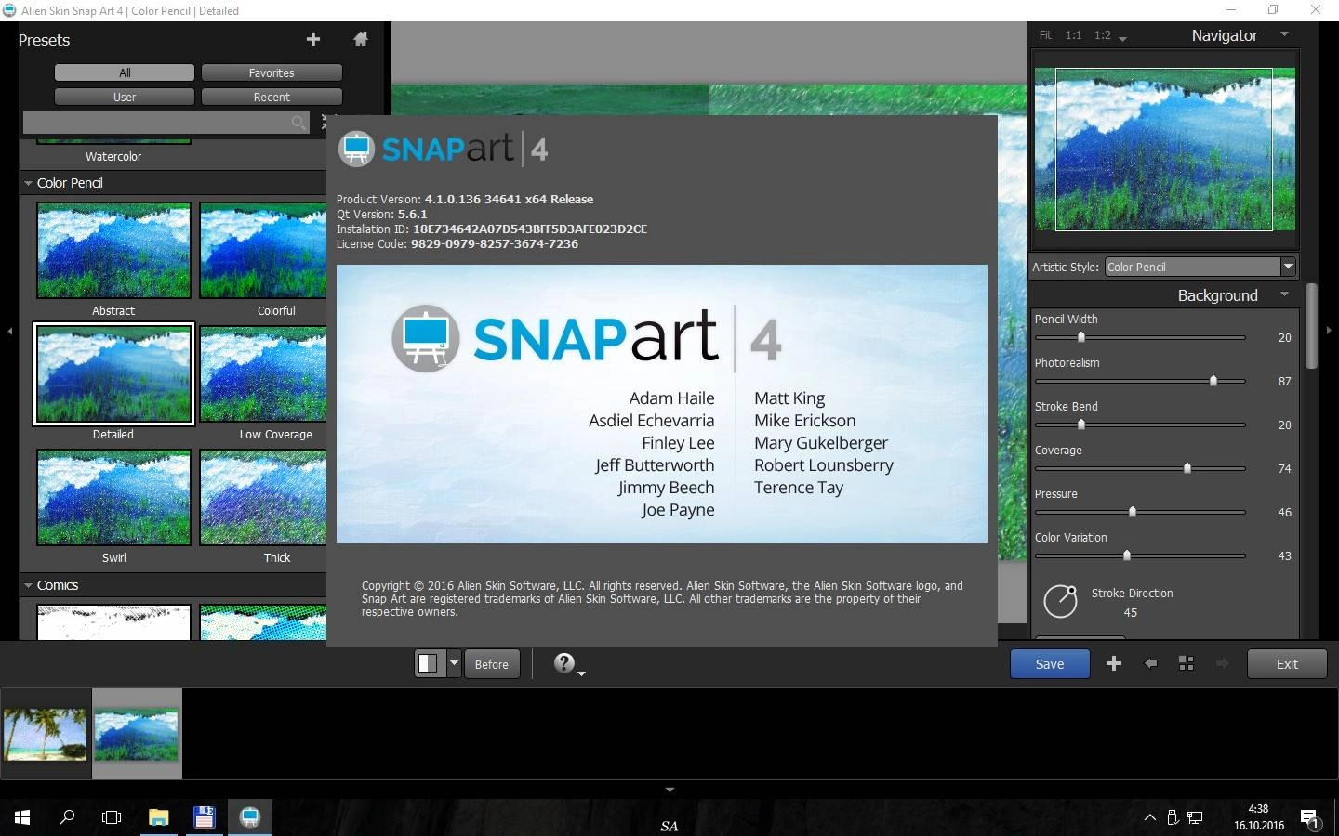Open the preview split mode dropdown arrow
1339x836 pixels.
(x=454, y=663)
